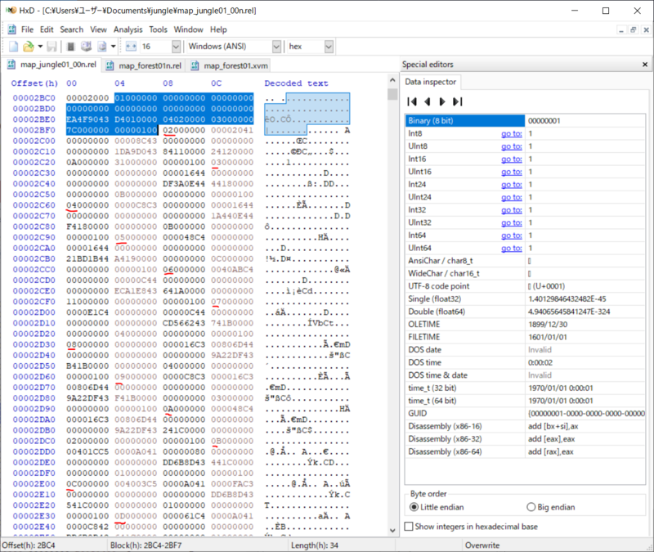Click the Single (float32) value cell
Screen dimensions: 654x552
[x=585, y=298]
